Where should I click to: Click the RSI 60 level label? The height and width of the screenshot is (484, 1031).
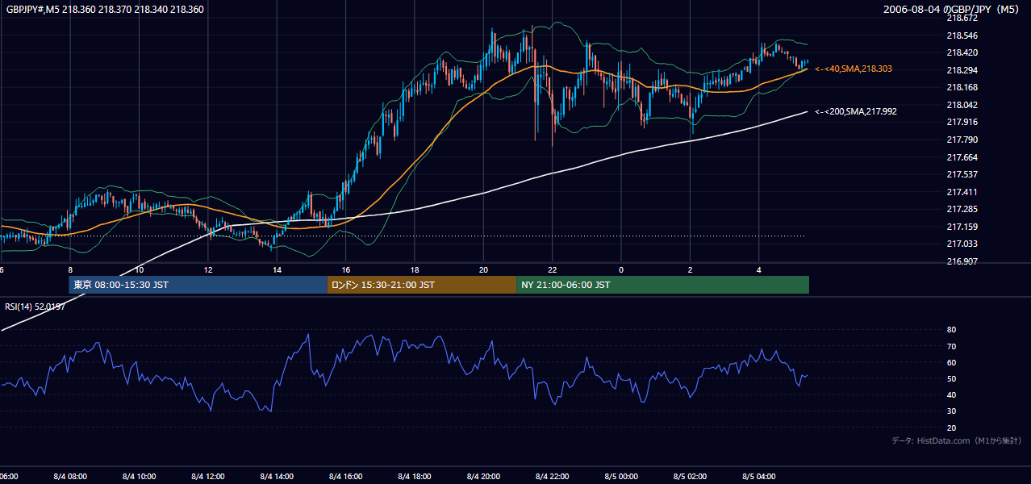[x=951, y=362]
